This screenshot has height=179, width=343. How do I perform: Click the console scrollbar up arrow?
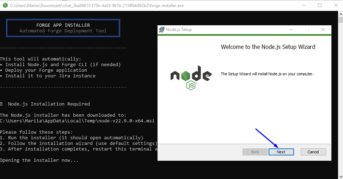click(x=341, y=14)
